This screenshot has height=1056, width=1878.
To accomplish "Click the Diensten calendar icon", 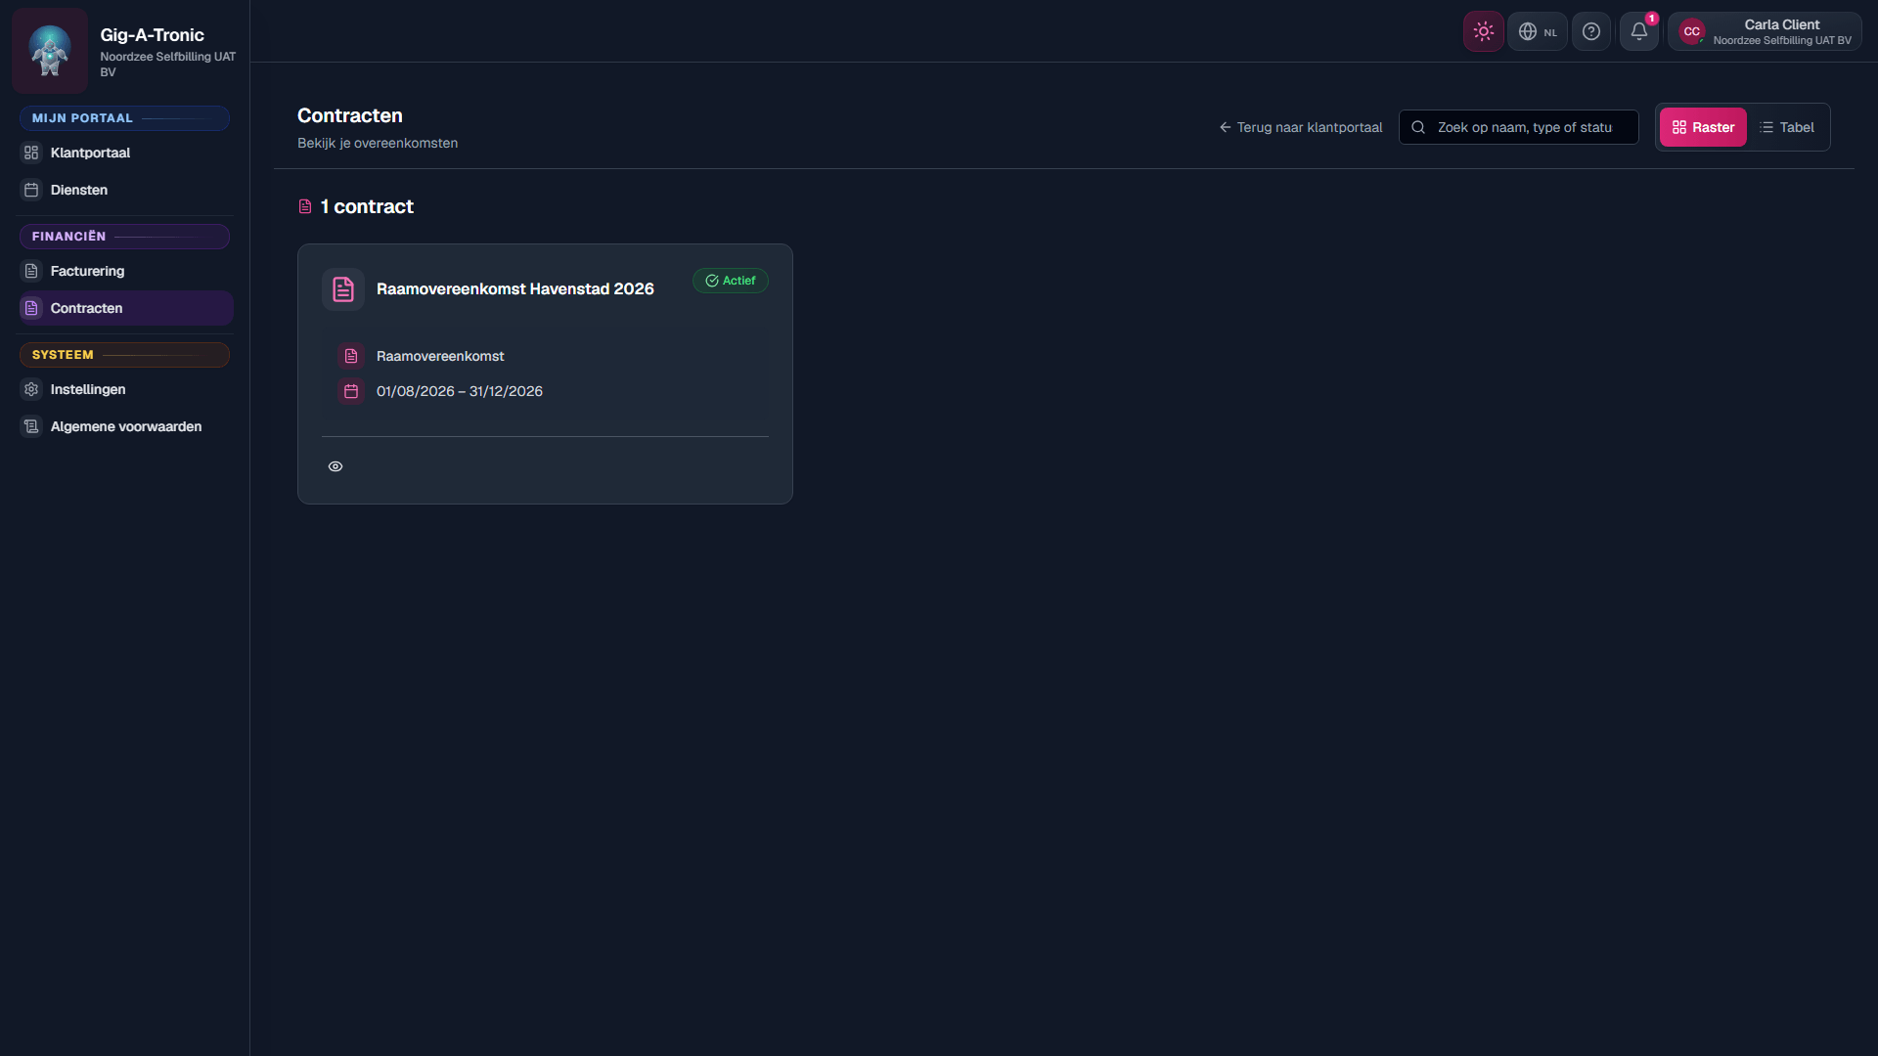I will coord(31,190).
